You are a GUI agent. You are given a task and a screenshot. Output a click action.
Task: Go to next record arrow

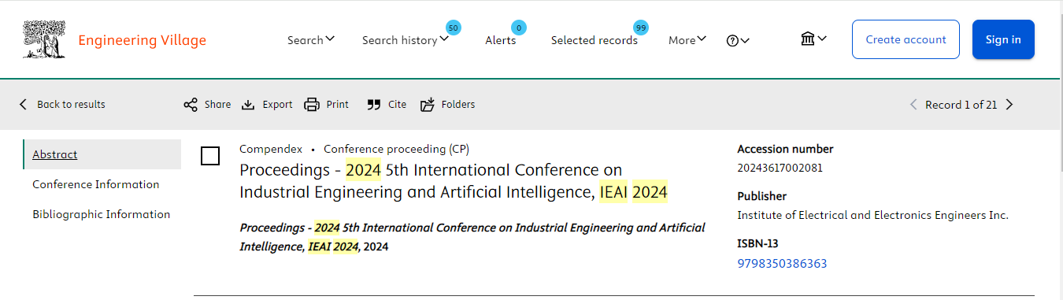coord(1009,105)
